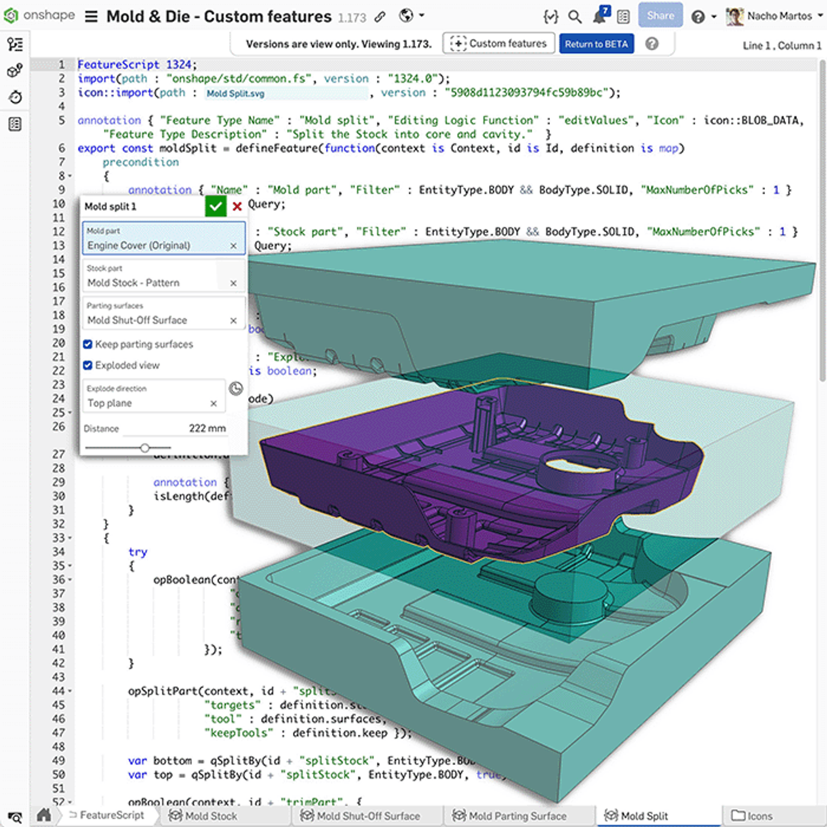The height and width of the screenshot is (827, 827).
Task: Open the tasks list icon beside notifications
Action: [x=623, y=16]
